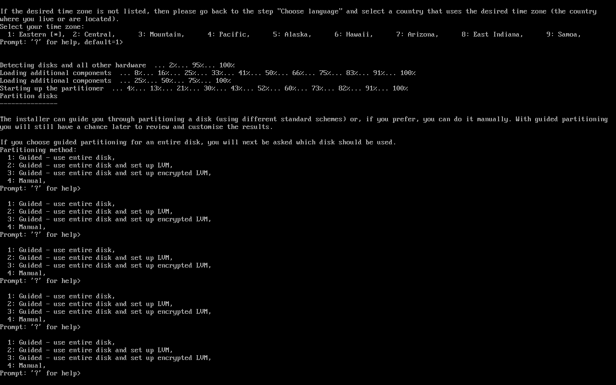Image resolution: width=616 pixels, height=385 pixels.
Task: Choose Arizona in time zone list
Action: coord(417,34)
